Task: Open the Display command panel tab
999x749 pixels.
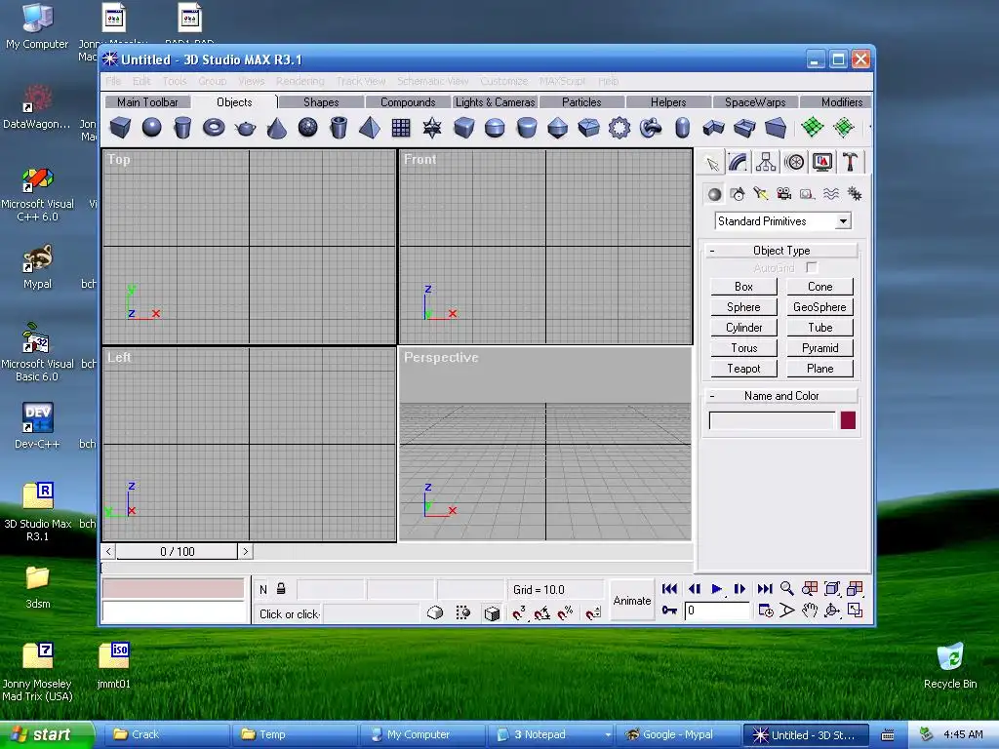Action: pos(821,163)
